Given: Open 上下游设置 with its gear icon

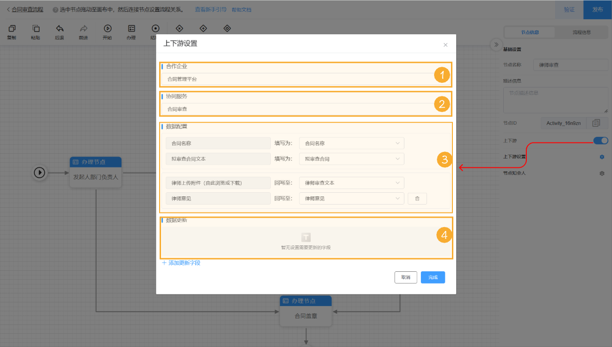Looking at the screenshot, I should point(602,157).
